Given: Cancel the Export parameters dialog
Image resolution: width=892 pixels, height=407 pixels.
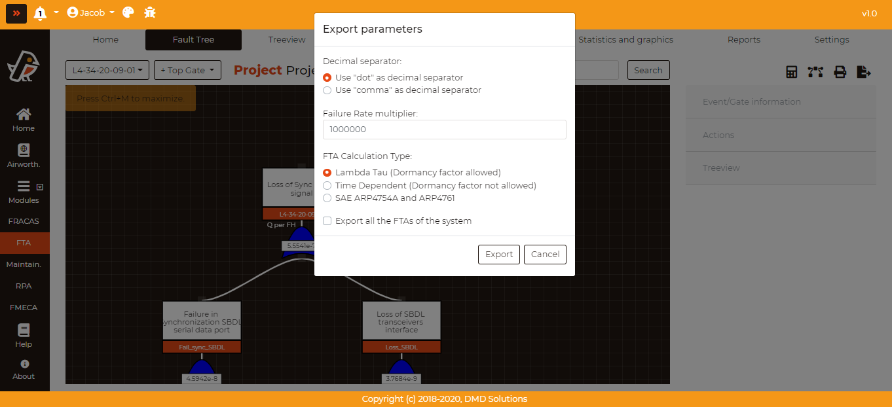Looking at the screenshot, I should 545,255.
